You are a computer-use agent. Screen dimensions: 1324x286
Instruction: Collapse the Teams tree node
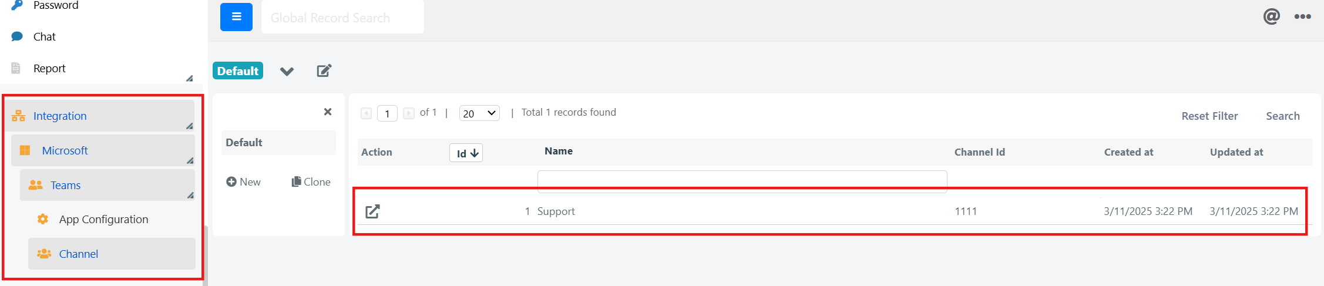[x=190, y=195]
